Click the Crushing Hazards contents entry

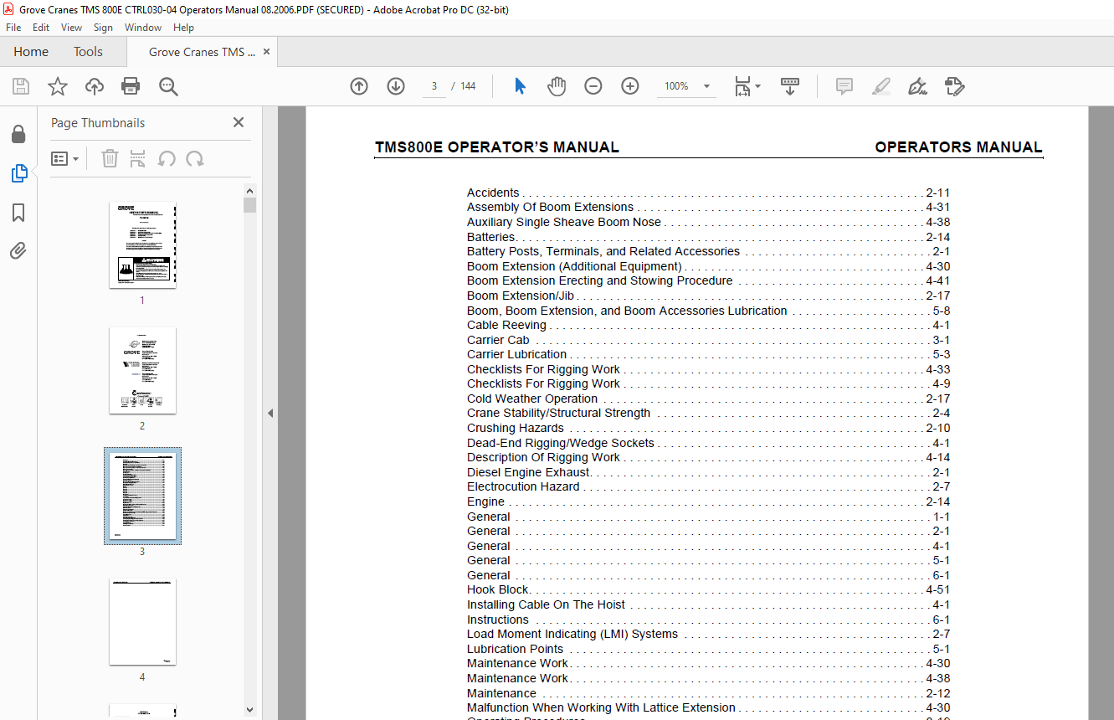708,428
